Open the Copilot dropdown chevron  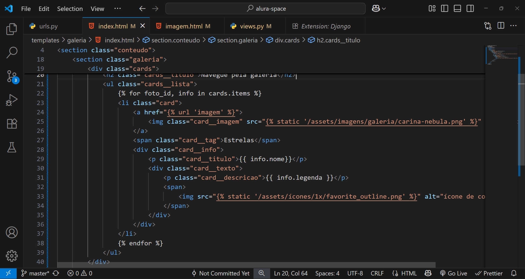coord(384,9)
